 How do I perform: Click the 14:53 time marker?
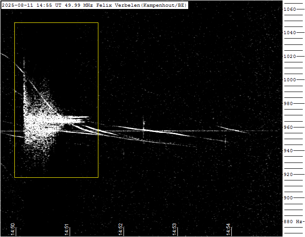(x=174, y=229)
